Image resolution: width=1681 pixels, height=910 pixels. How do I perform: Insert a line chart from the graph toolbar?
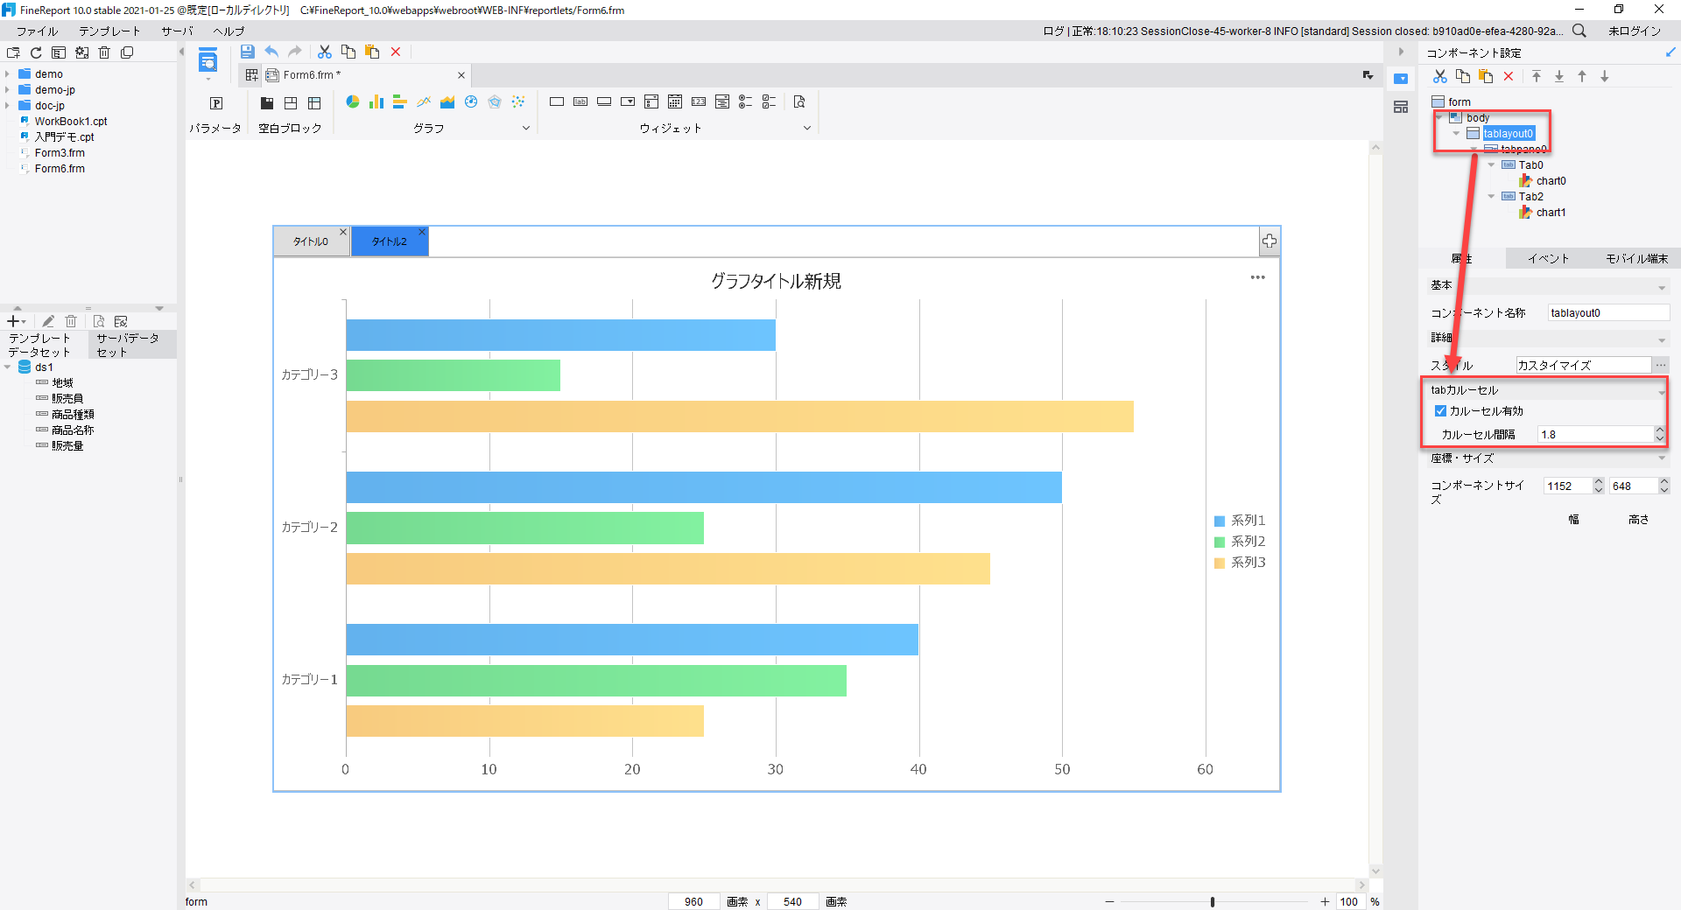pos(424,102)
